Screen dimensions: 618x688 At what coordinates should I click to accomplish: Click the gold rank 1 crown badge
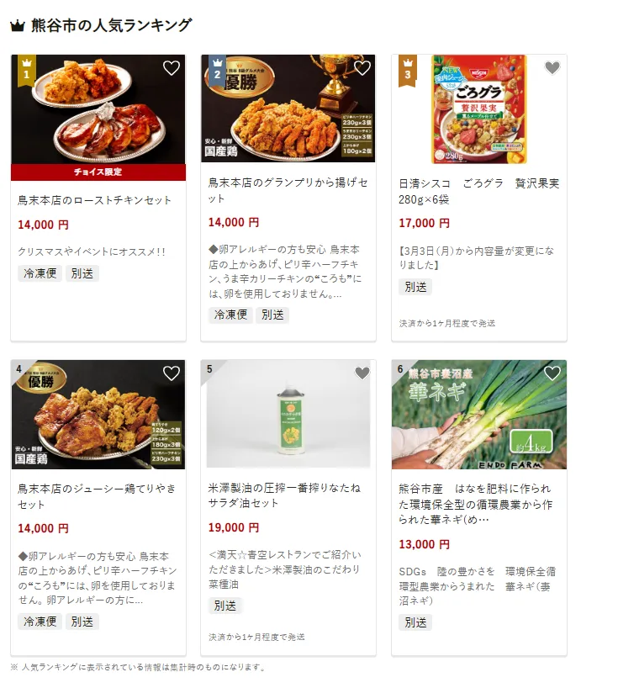coord(26,70)
